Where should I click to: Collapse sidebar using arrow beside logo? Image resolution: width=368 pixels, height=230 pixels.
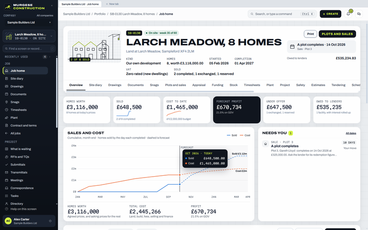point(52,6)
